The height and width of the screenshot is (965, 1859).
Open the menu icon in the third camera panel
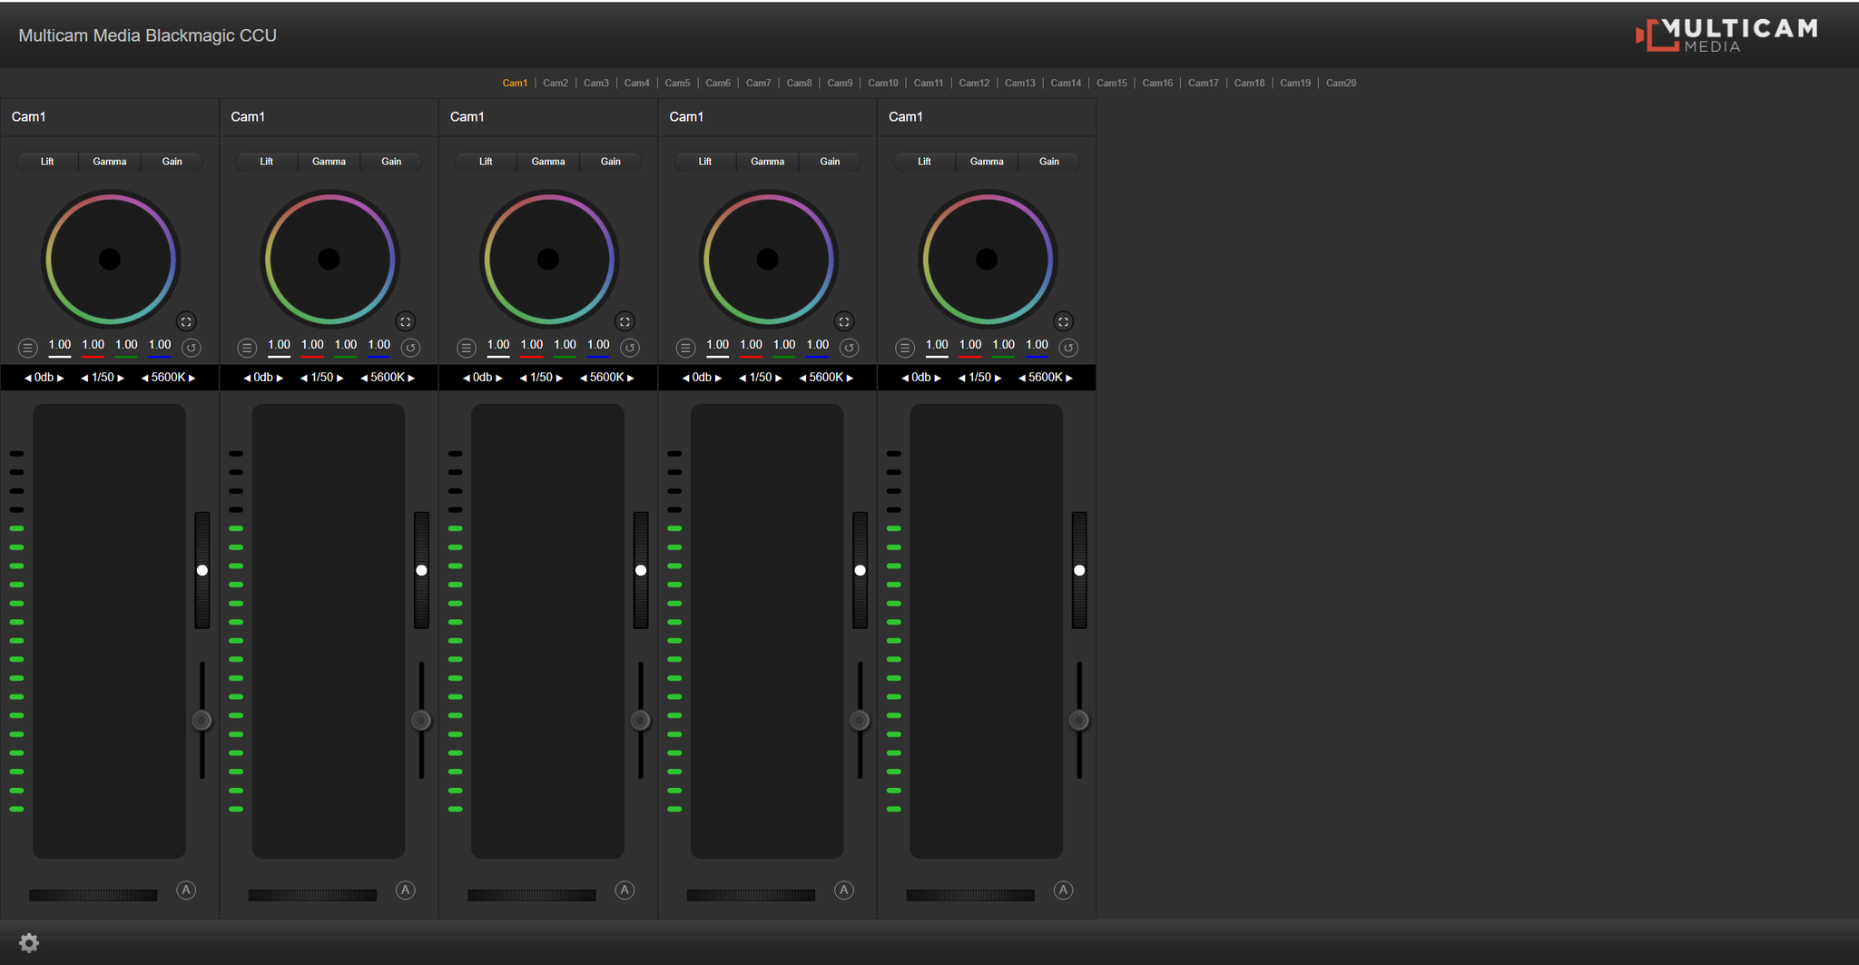[x=467, y=348]
